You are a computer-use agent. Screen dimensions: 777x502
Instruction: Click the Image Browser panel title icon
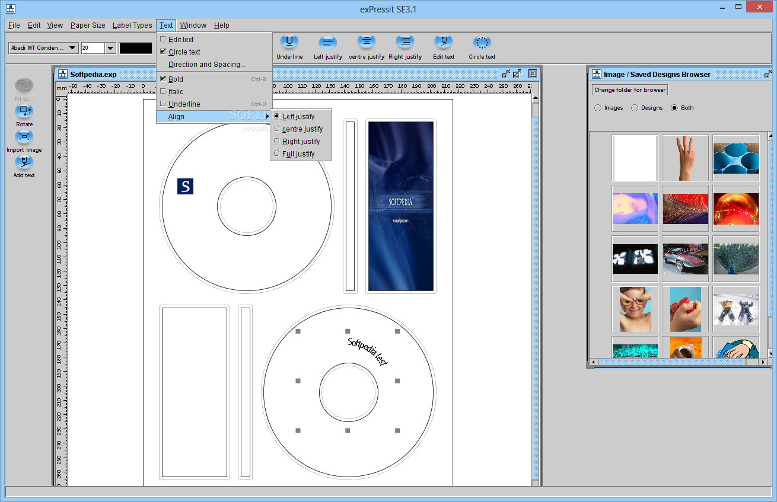point(596,74)
